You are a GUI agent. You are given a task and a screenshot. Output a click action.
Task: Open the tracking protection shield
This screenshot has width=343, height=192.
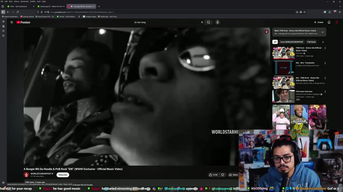pos(38,12)
